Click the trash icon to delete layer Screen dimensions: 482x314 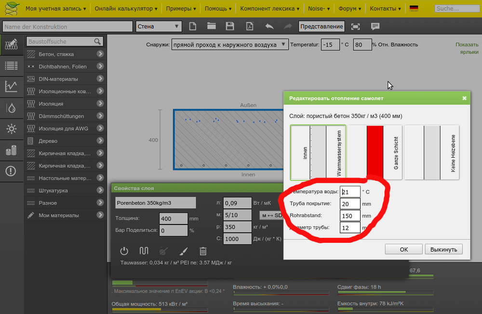203,251
